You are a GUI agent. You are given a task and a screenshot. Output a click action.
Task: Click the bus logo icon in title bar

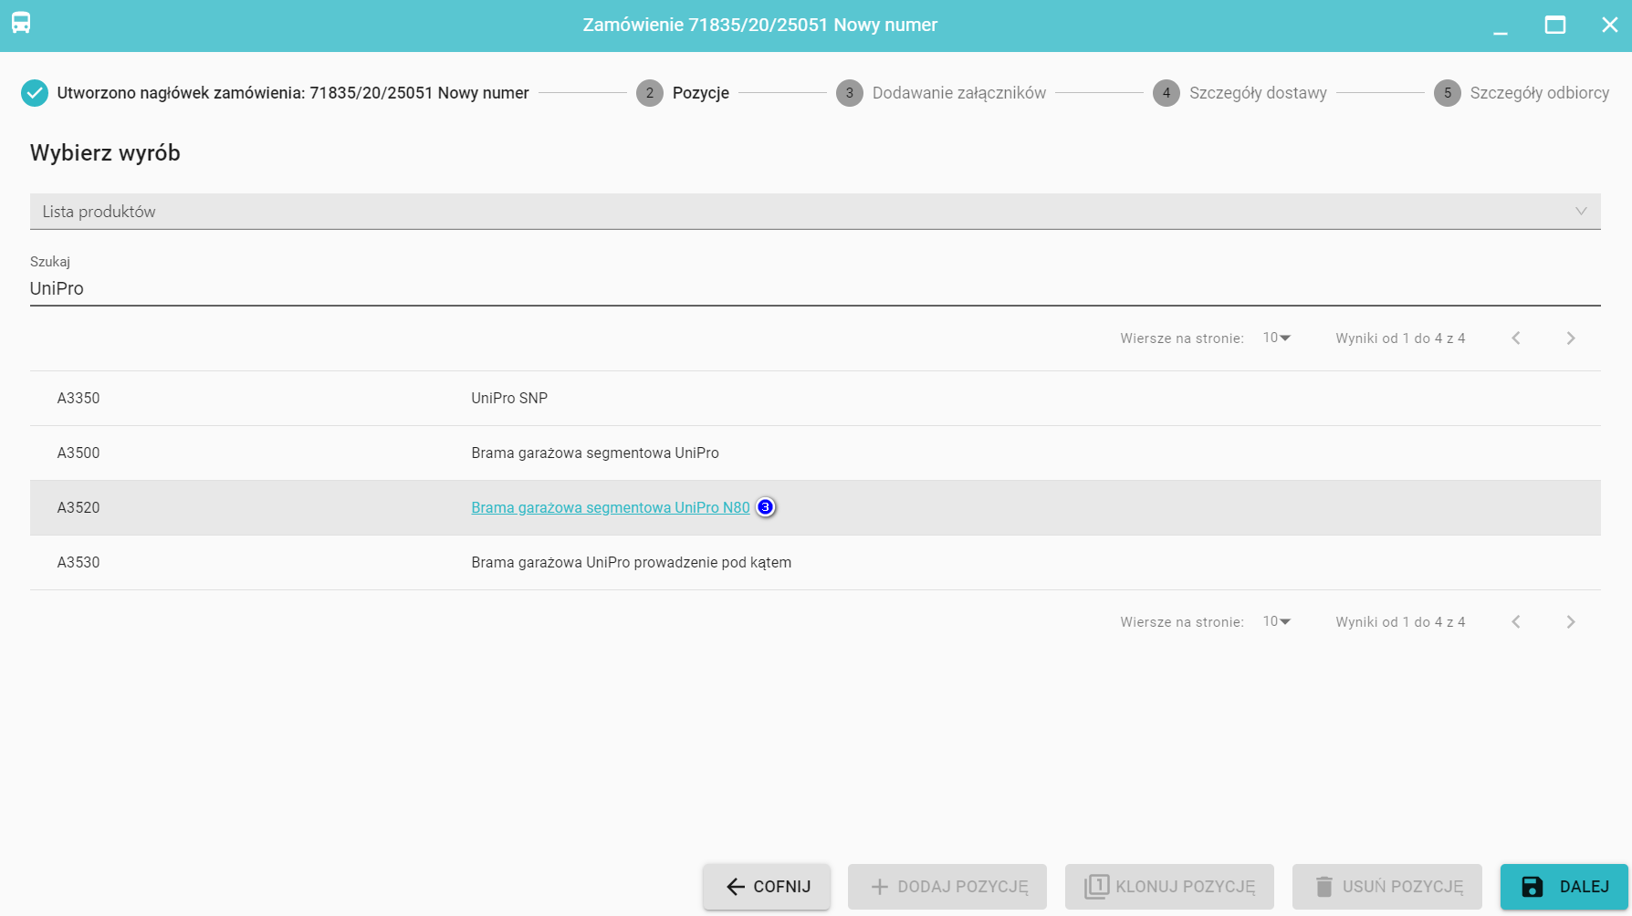pos(21,24)
